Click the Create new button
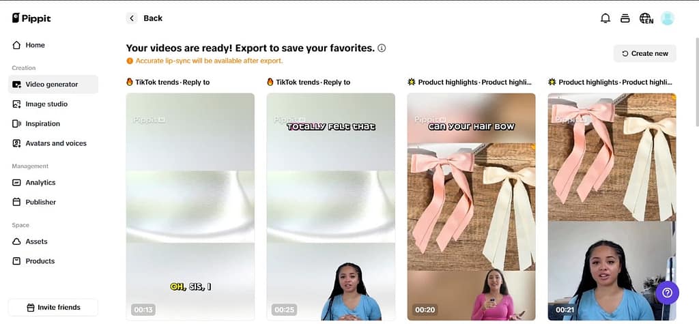The width and height of the screenshot is (699, 324). (644, 53)
